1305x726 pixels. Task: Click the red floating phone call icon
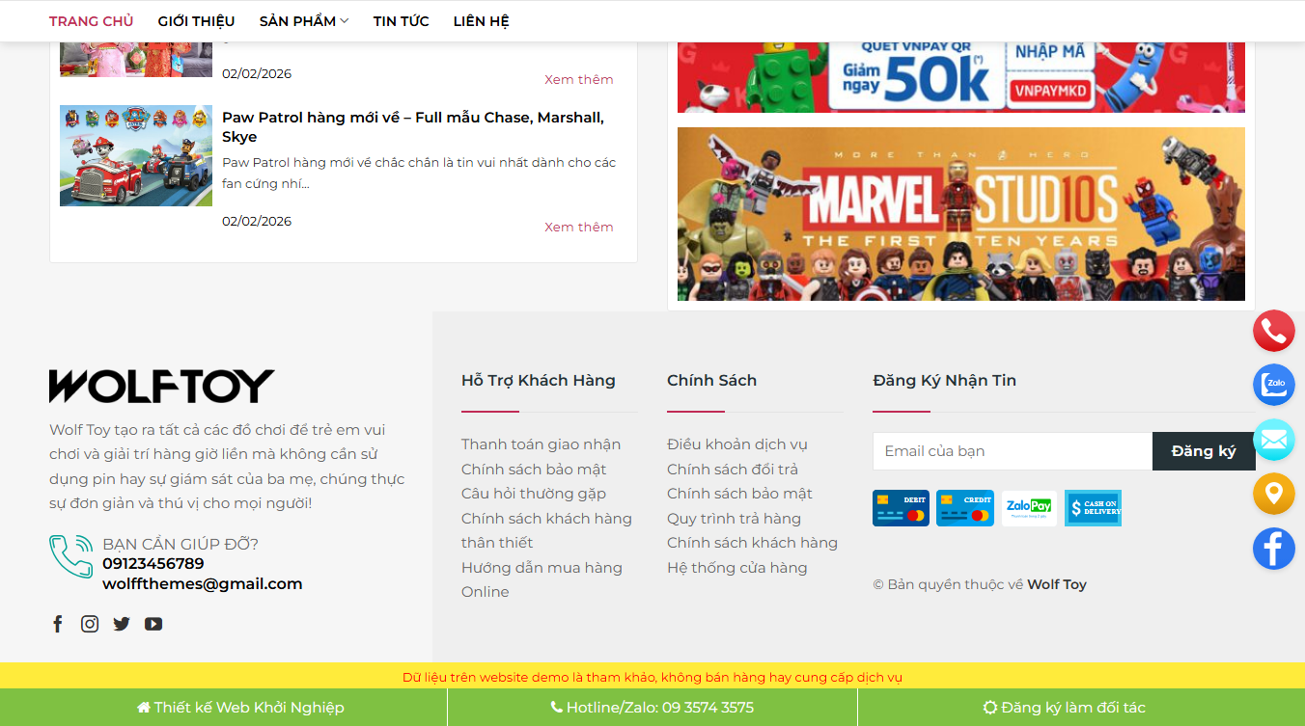coord(1273,331)
